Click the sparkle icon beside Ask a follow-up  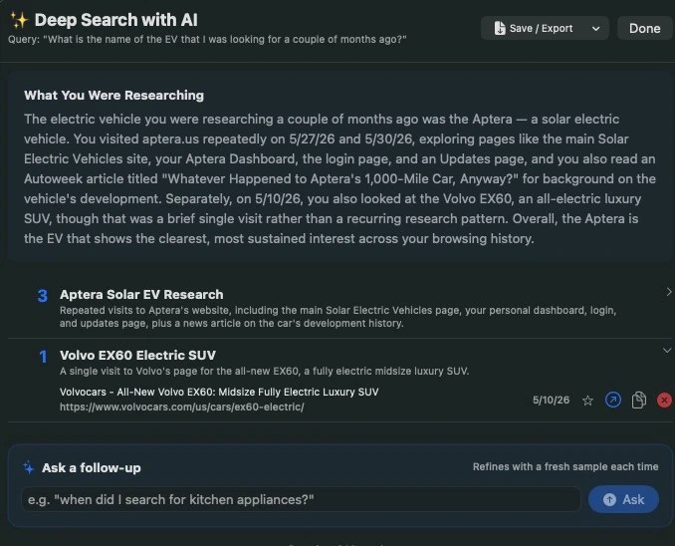(29, 467)
